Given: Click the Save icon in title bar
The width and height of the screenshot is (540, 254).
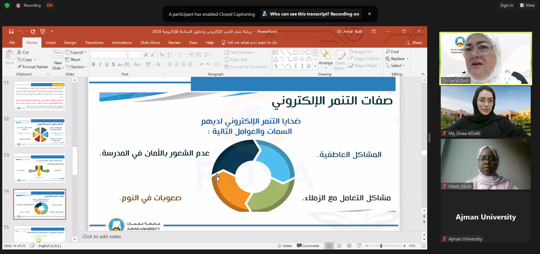Looking at the screenshot, I should tap(11, 32).
